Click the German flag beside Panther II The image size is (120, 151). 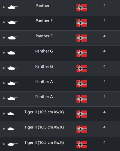click(82, 8)
